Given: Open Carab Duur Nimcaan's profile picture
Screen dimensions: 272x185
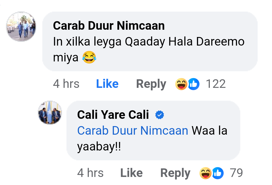Looking at the screenshot, I should pyautogui.click(x=21, y=26).
